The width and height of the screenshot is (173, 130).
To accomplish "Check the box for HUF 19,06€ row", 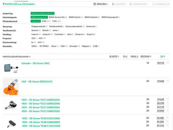I will pyautogui.click(x=168, y=81).
